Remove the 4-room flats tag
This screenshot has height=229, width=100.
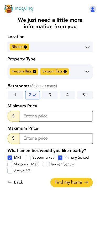coord(34,71)
